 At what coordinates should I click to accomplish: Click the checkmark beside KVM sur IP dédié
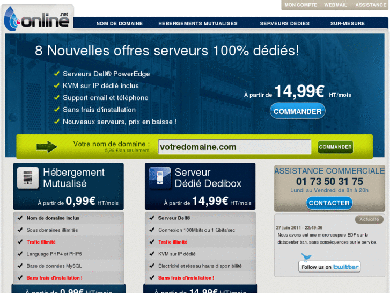152,254
